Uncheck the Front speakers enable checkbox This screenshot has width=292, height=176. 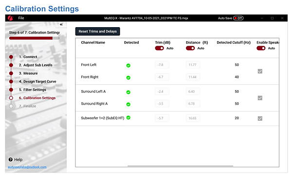(260, 71)
